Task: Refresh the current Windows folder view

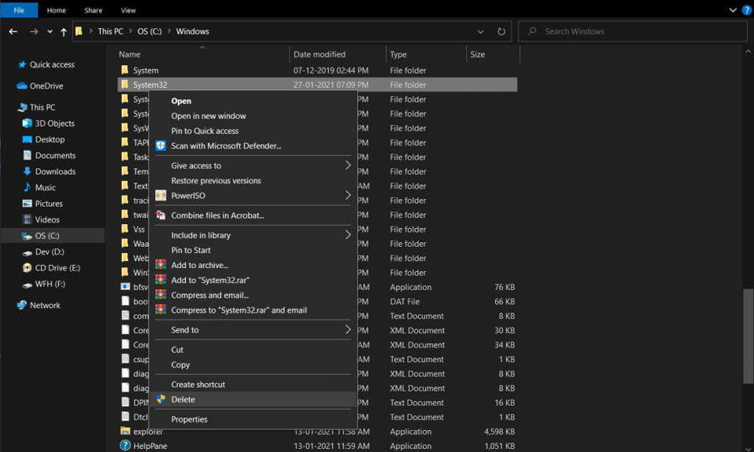Action: [x=501, y=32]
